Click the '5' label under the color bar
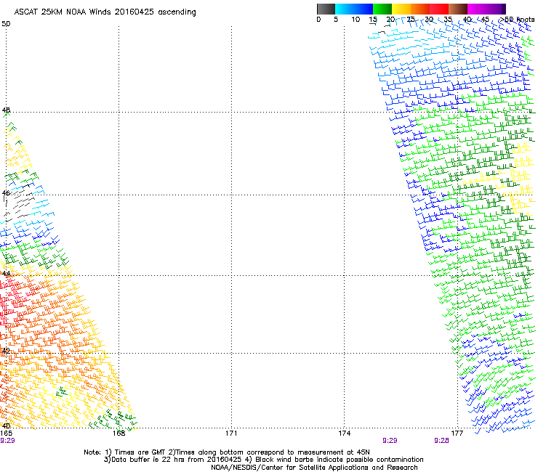This screenshot has height=472, width=538. [x=336, y=20]
